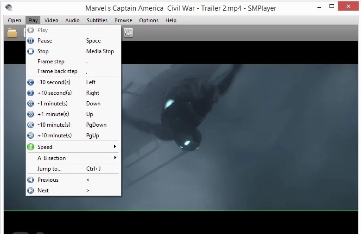Choose Pause from the Play menu

73,41
